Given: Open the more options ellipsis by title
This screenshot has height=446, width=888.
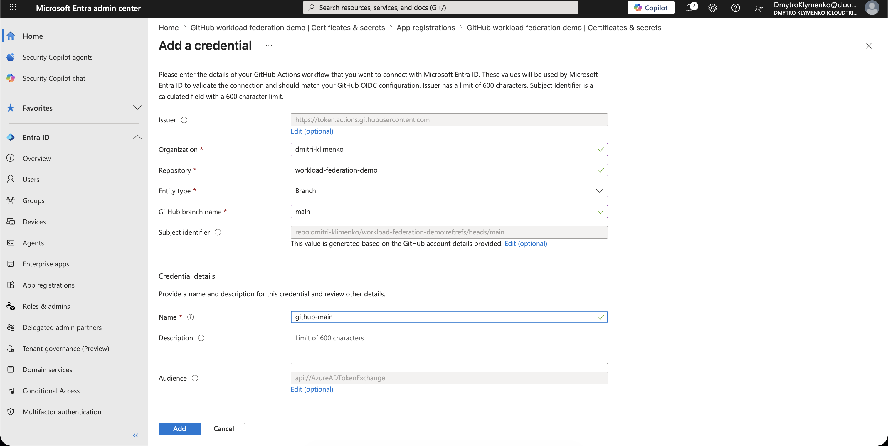Looking at the screenshot, I should pos(269,45).
